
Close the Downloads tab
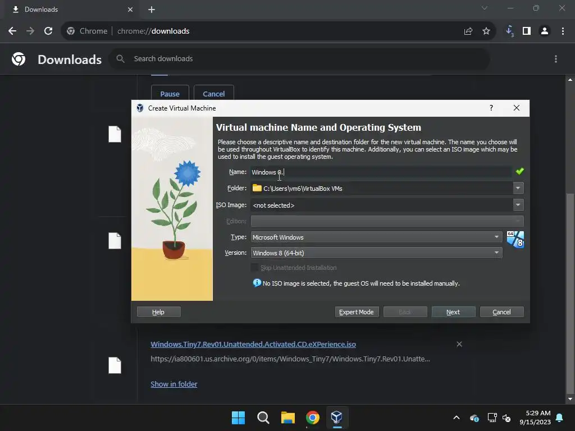[x=130, y=10]
